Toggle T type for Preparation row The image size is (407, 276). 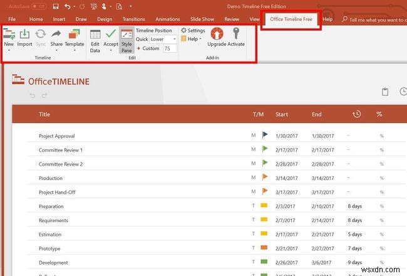[254, 206]
